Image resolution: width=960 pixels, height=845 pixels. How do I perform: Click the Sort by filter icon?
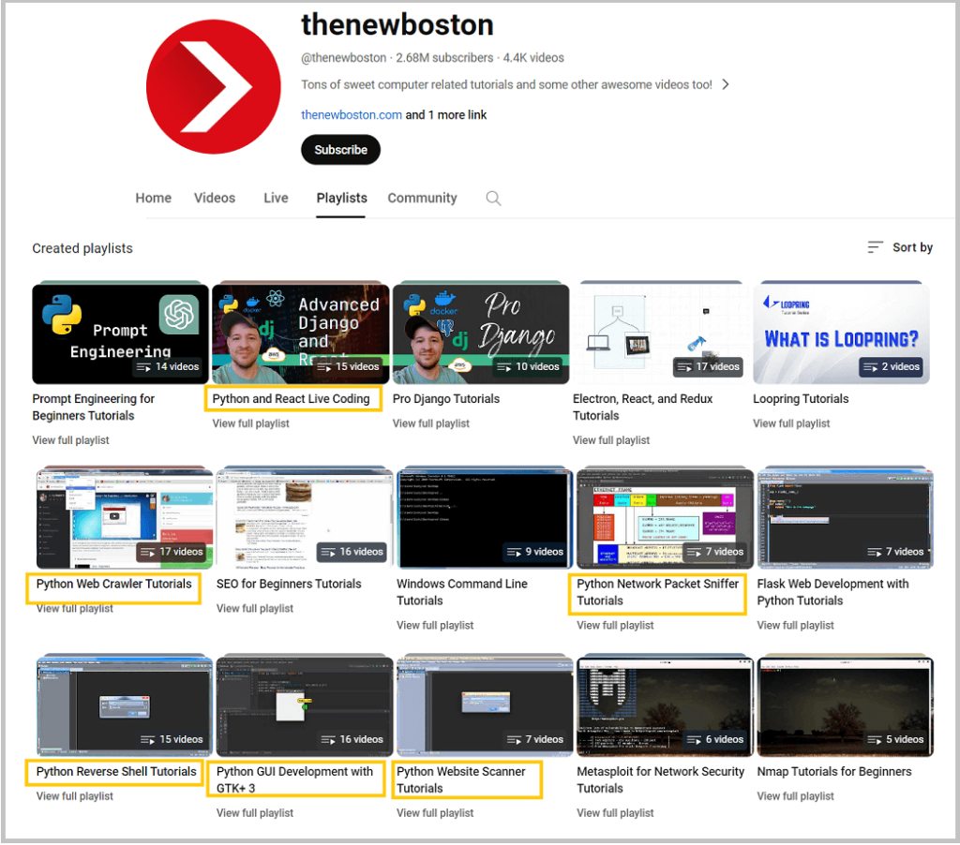[x=876, y=247]
